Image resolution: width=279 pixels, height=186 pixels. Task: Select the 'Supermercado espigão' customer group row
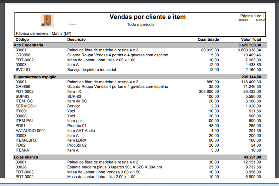(x=140, y=77)
